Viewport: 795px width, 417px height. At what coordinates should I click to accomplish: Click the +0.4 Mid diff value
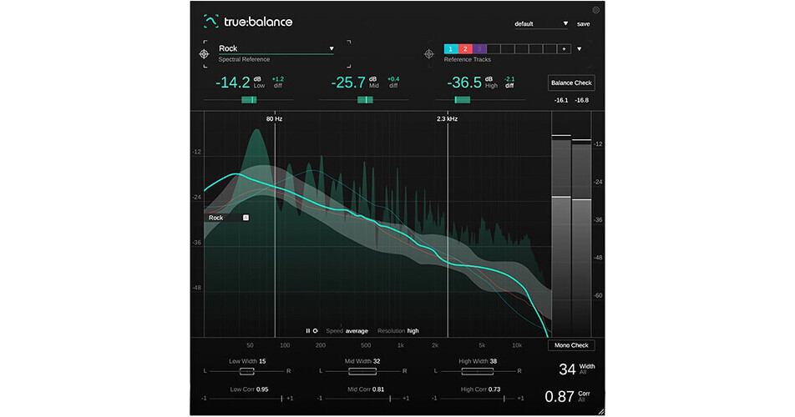[393, 79]
